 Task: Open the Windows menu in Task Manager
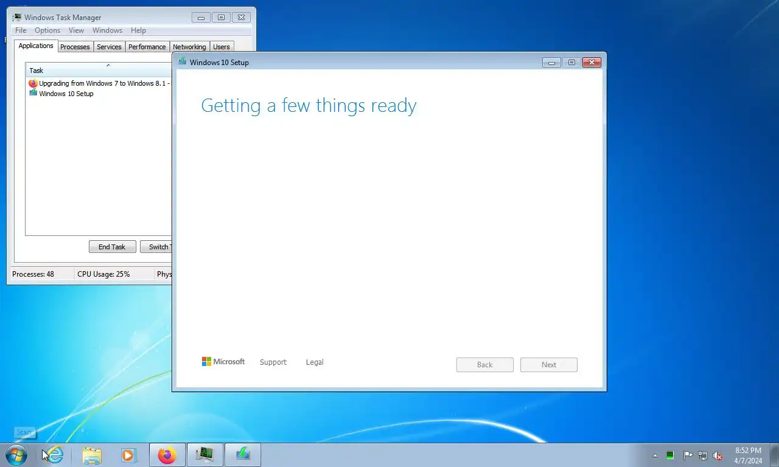tap(107, 30)
